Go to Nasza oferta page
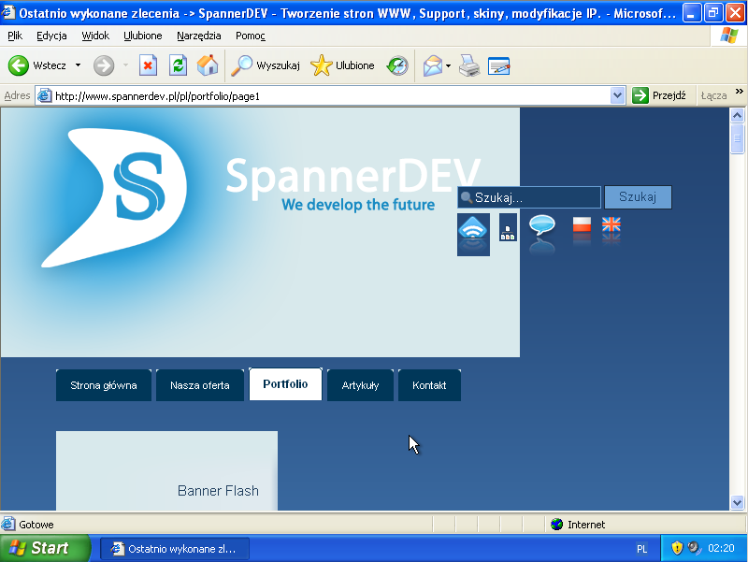748x562 pixels. 199,385
